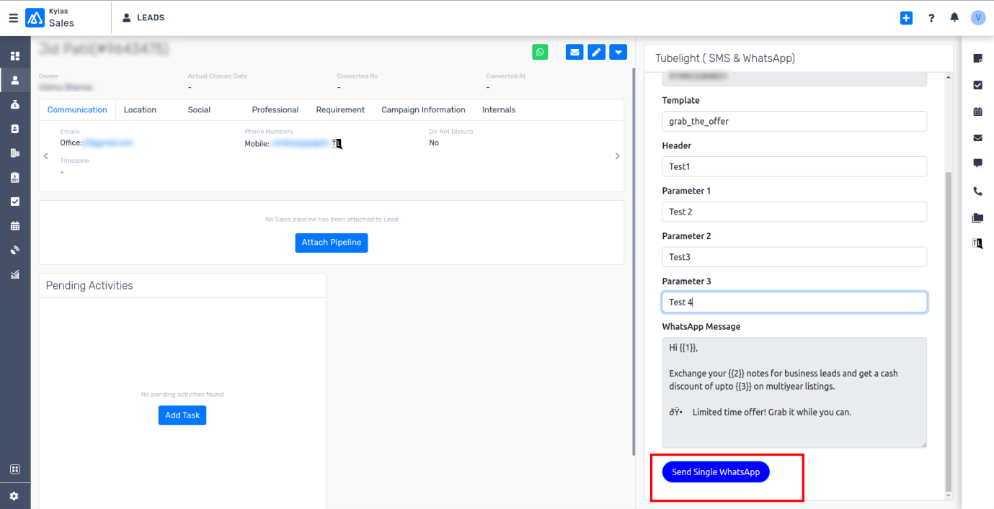Open the Campaign Information tab
This screenshot has height=509, width=994.
click(423, 110)
